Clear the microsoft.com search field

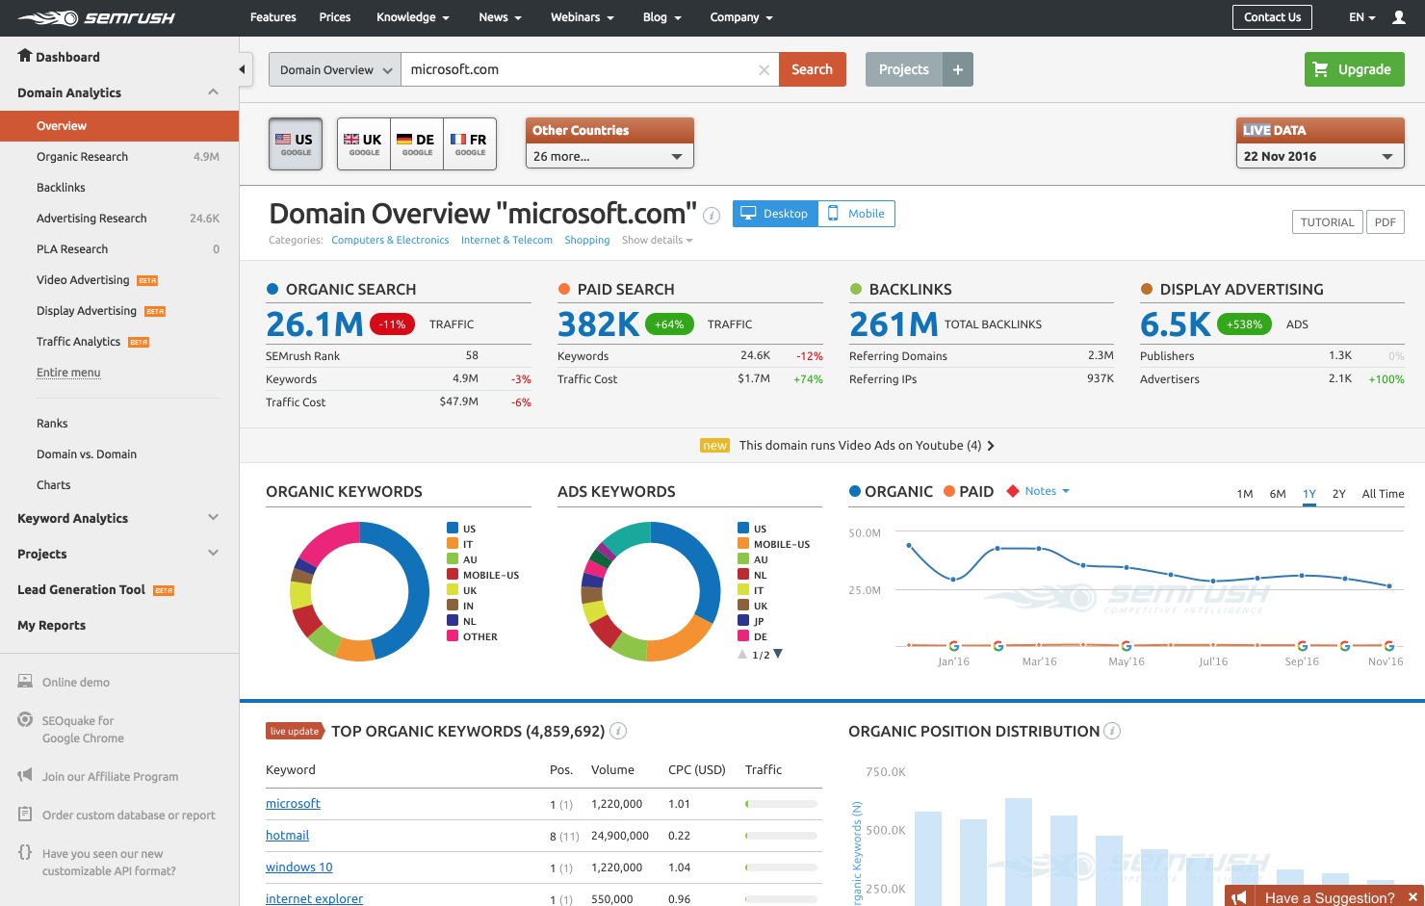(764, 69)
